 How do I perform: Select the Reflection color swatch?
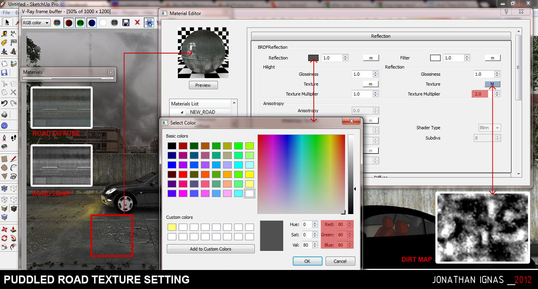coord(313,57)
